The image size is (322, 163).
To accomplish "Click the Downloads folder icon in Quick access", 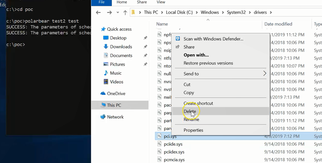I will pos(106,47).
